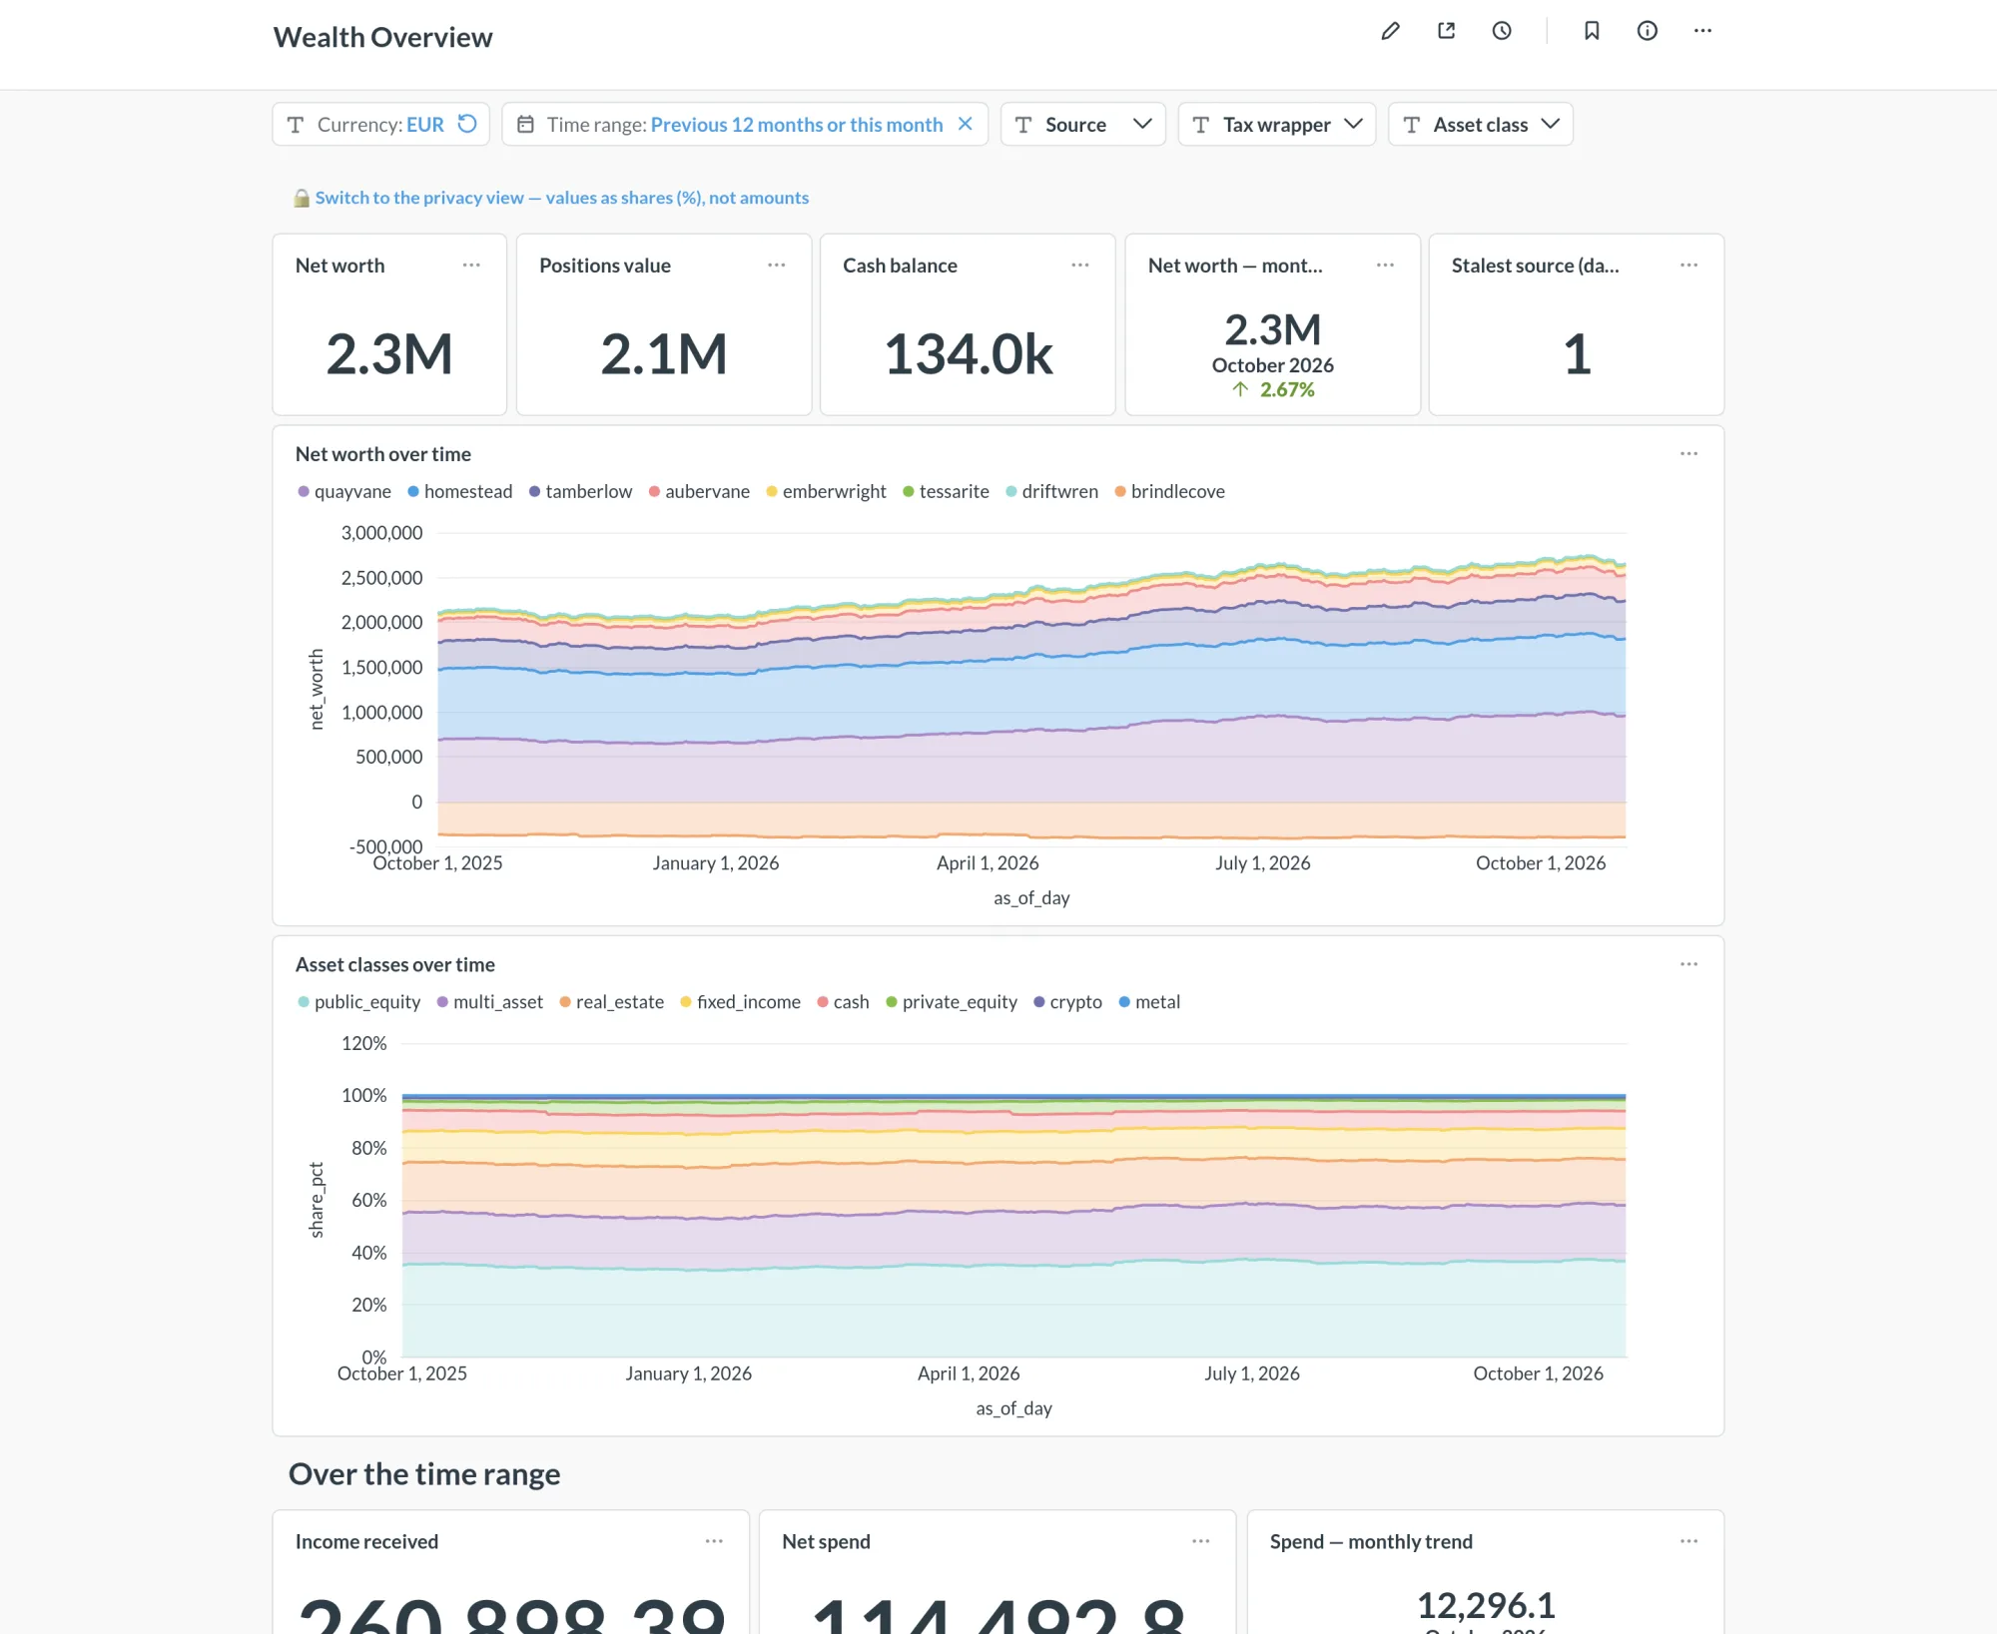Open the Stalest source card ellipsis menu
This screenshot has width=1997, height=1634.
(1689, 266)
